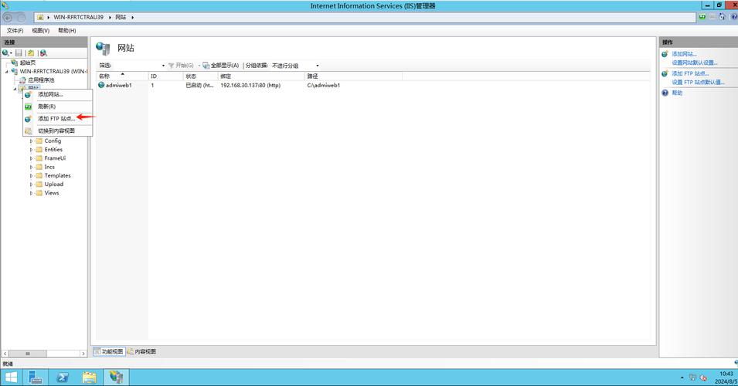Open the application pools (应用程序池) node
The image size is (738, 386).
[41, 80]
